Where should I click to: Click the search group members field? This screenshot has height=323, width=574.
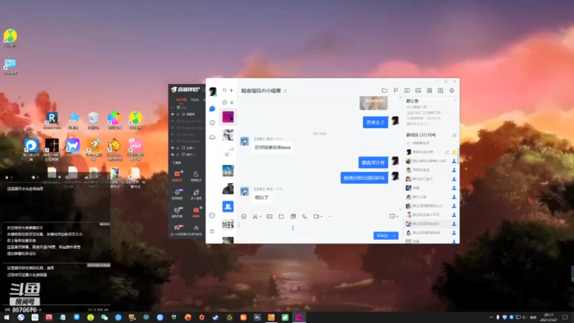pyautogui.click(x=430, y=143)
